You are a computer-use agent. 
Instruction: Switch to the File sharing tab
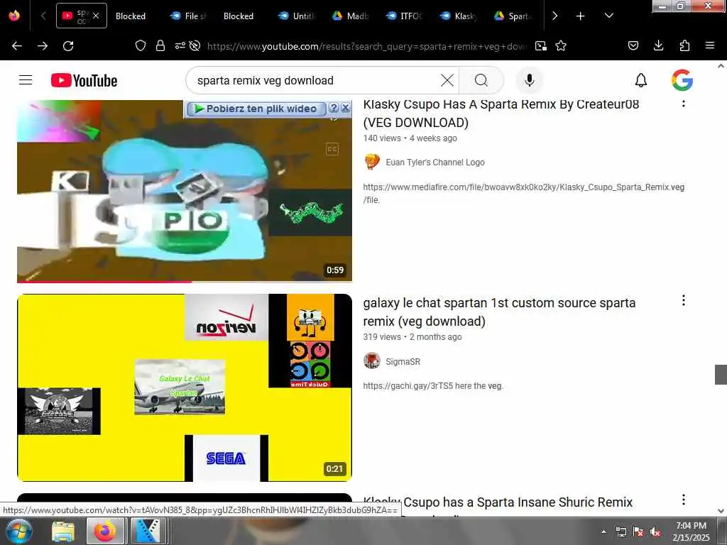187,16
